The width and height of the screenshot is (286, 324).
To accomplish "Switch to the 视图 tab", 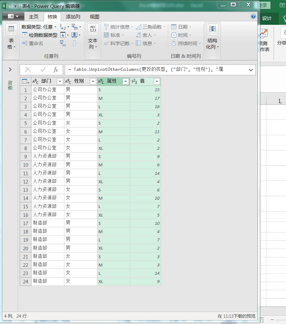I will point(95,17).
